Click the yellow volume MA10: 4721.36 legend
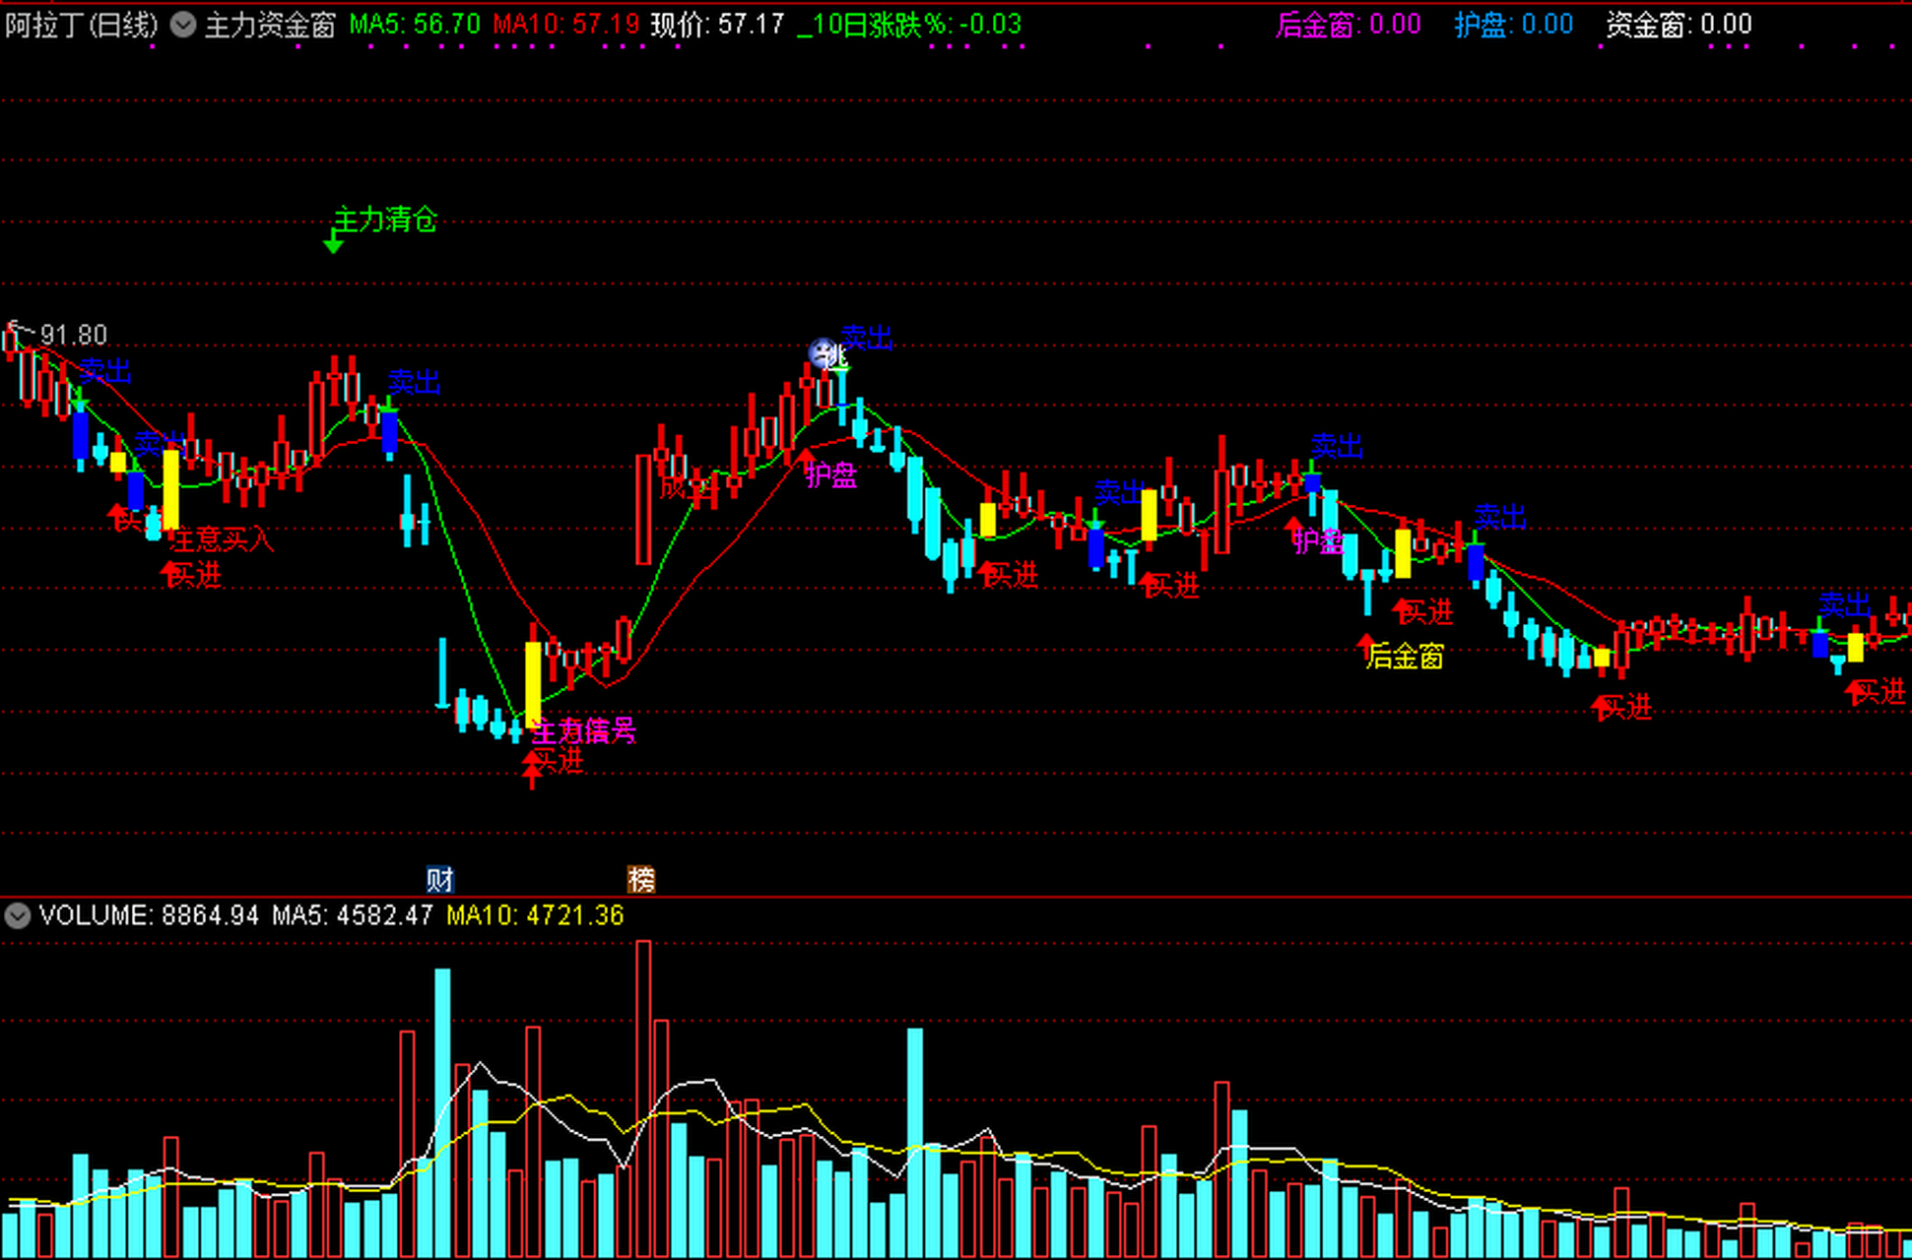The image size is (1912, 1260). click(535, 915)
